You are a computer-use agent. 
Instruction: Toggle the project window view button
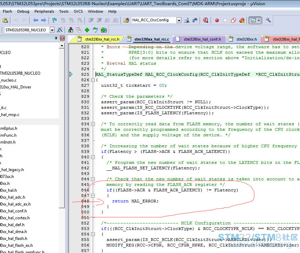(x=253, y=20)
